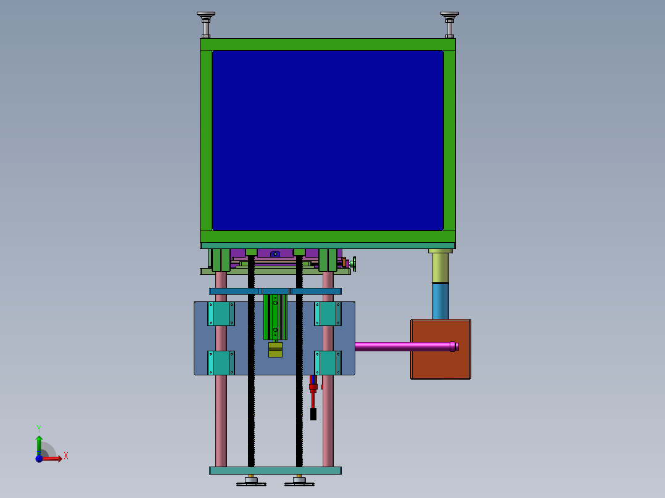This screenshot has width=665, height=498.
Task: Select the blue cylinder segment above orange box
Action: pyautogui.click(x=440, y=301)
